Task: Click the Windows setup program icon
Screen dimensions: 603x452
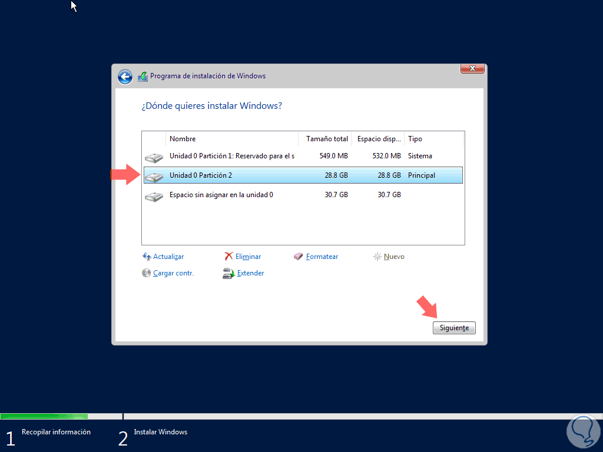Action: click(143, 77)
